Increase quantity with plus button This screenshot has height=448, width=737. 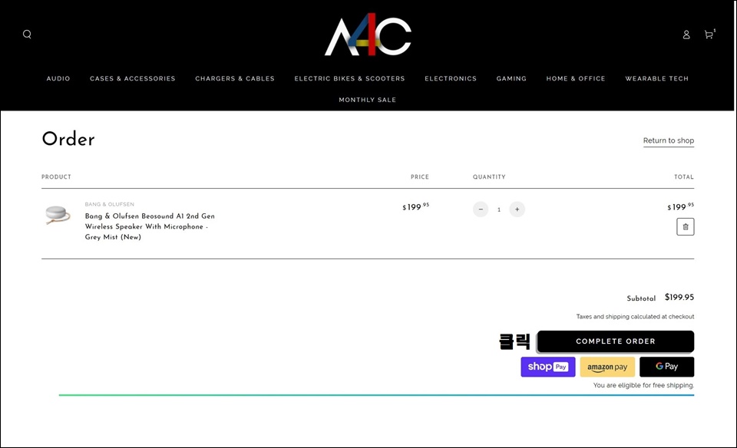(517, 209)
